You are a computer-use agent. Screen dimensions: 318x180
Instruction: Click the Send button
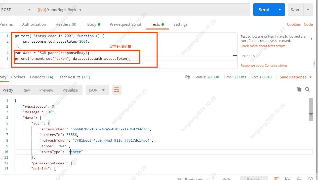(x=264, y=10)
